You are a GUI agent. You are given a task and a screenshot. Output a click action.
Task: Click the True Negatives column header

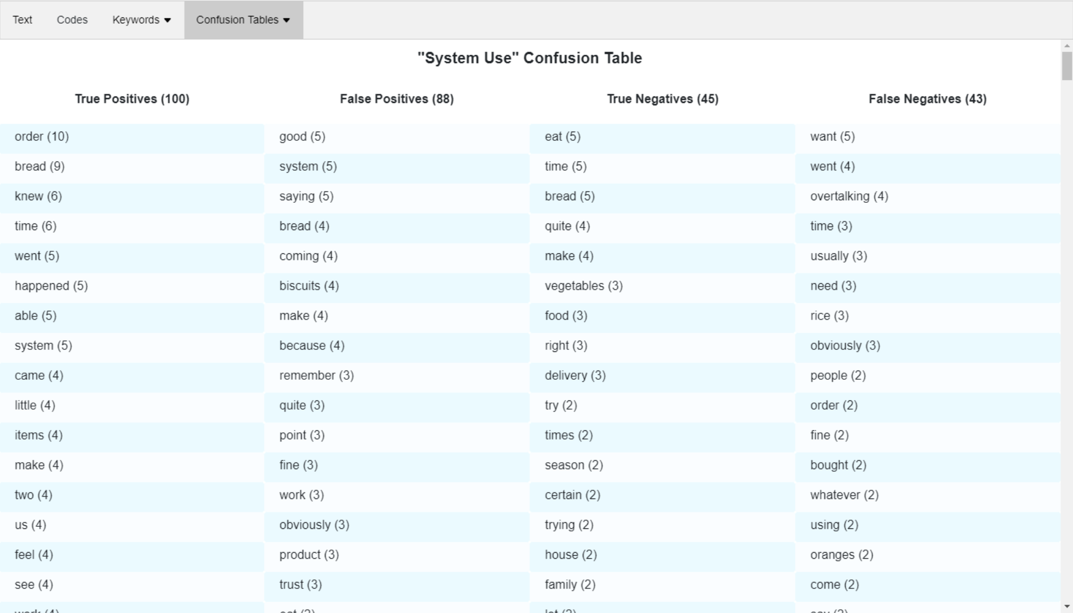[x=662, y=99]
